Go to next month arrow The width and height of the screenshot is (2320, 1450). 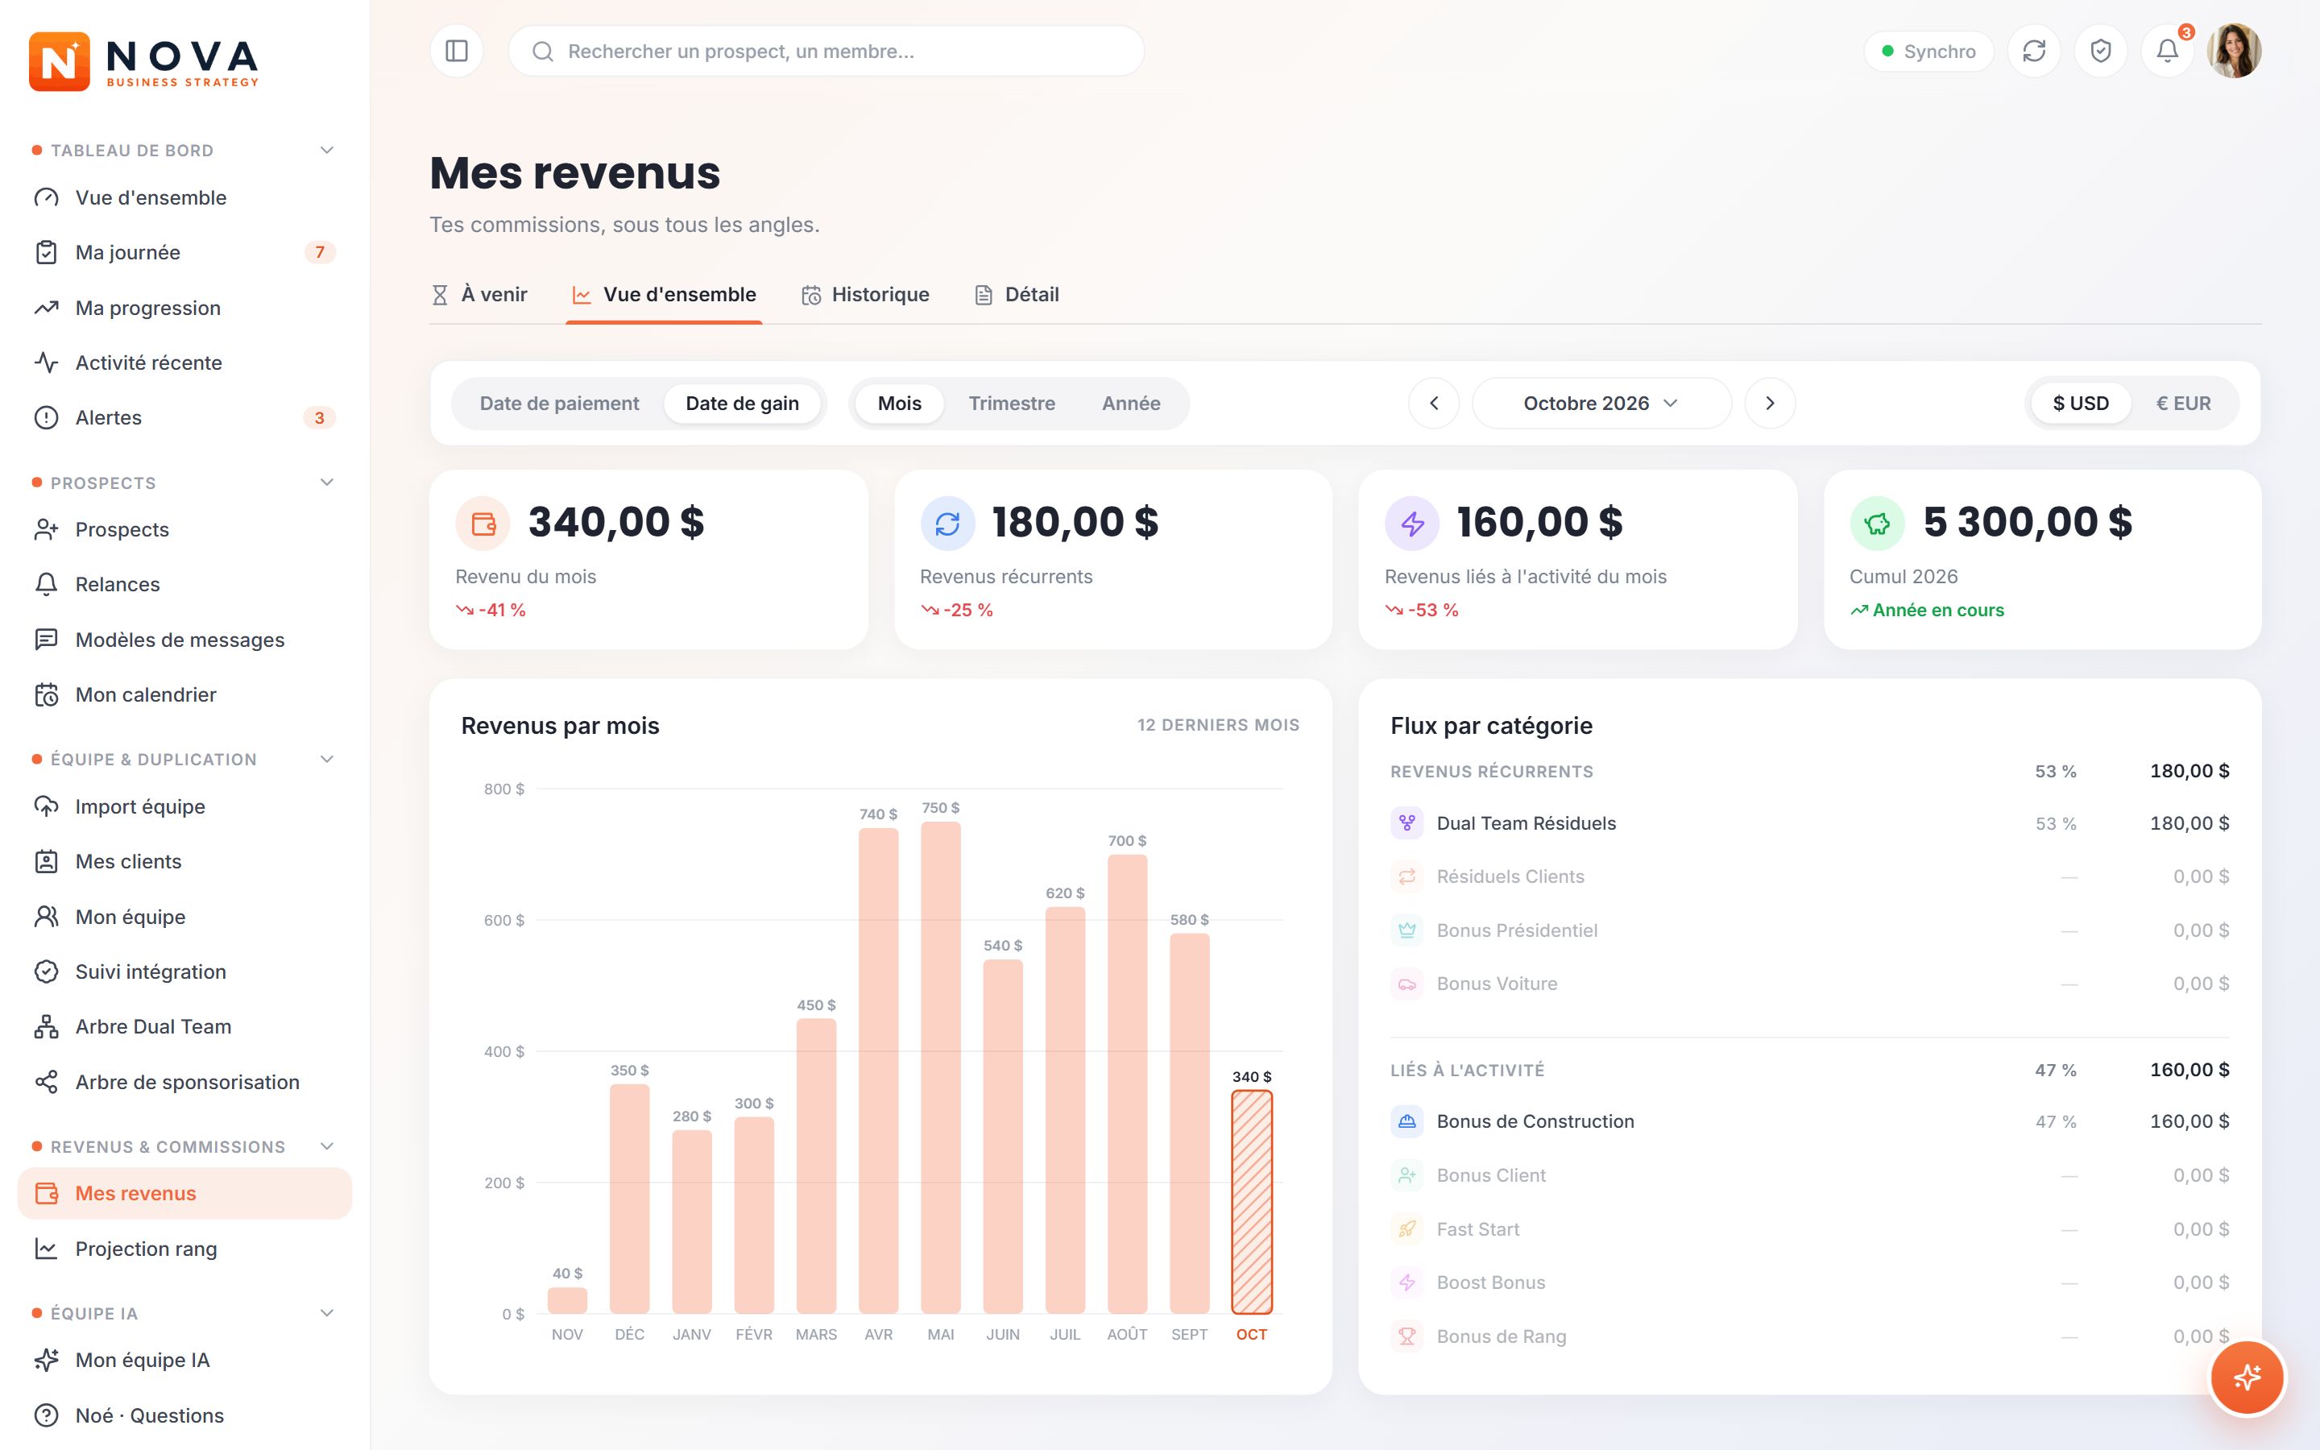click(1770, 404)
